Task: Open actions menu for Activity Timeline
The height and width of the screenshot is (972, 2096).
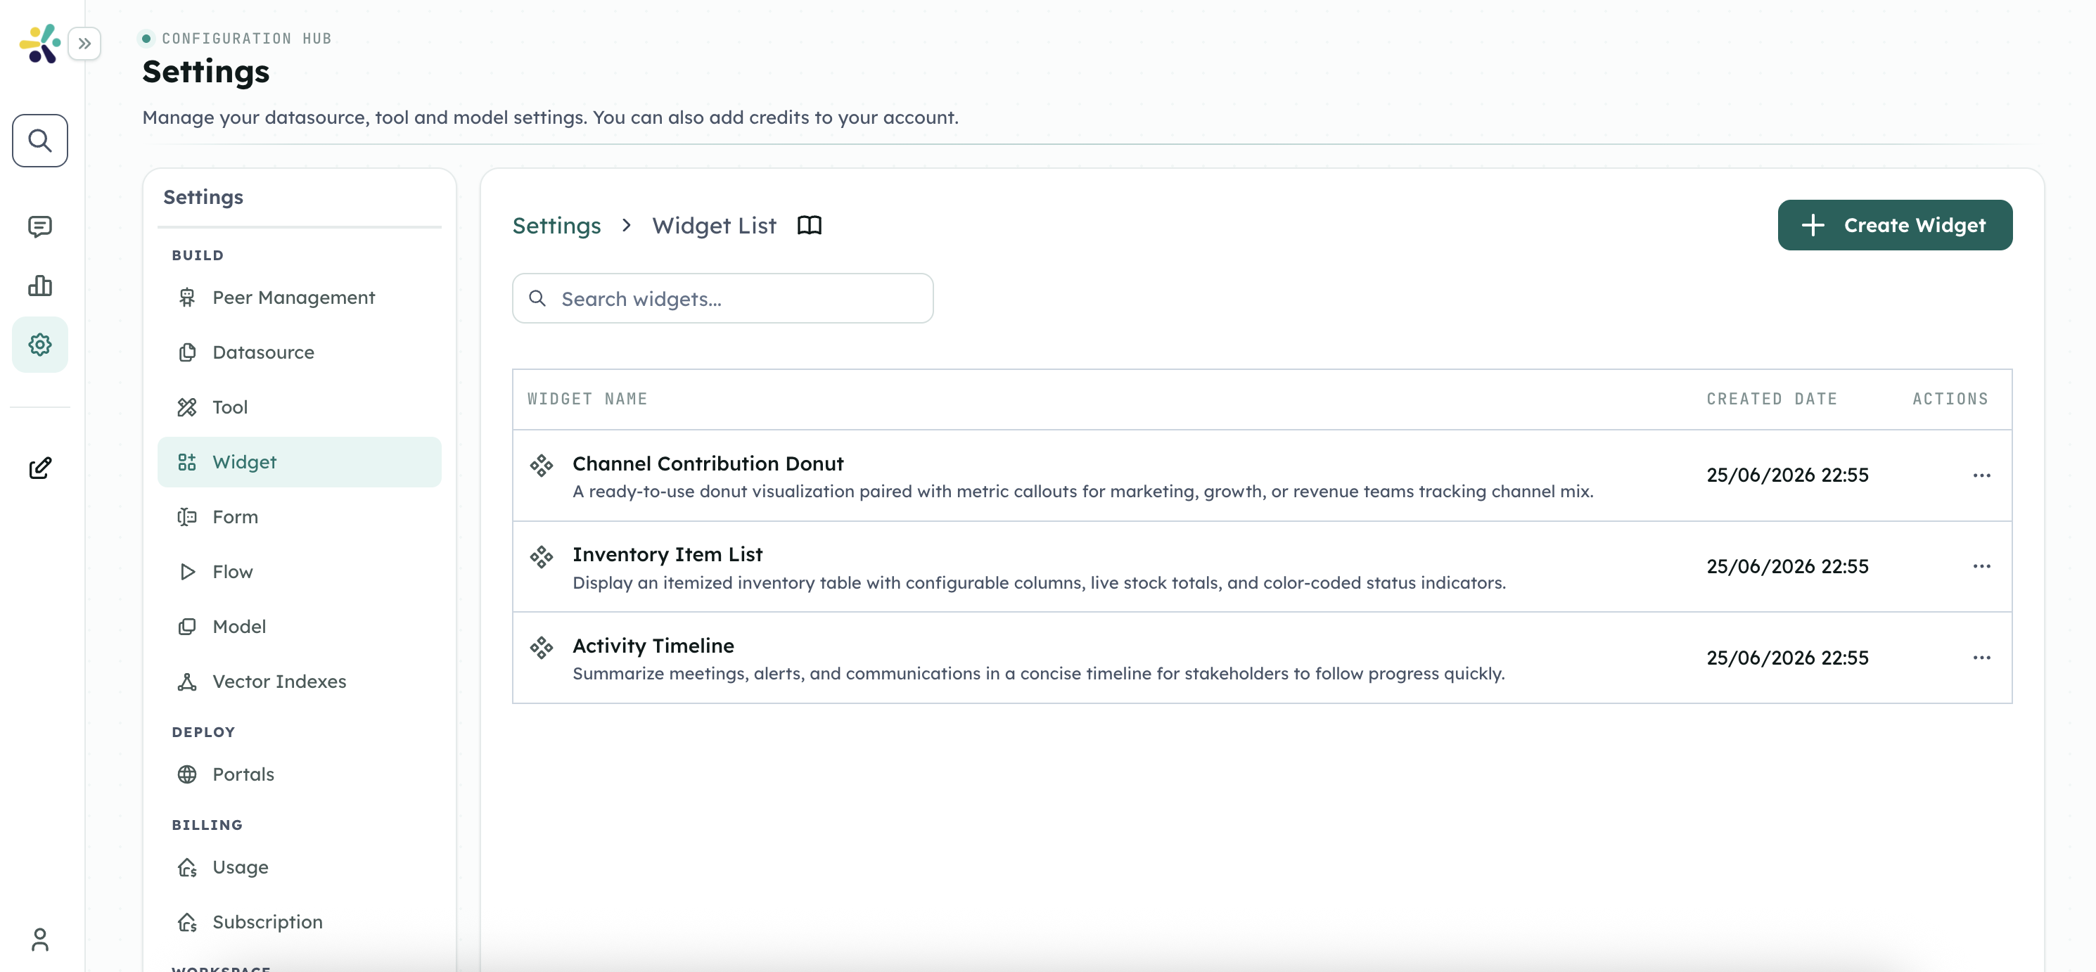Action: (x=1981, y=657)
